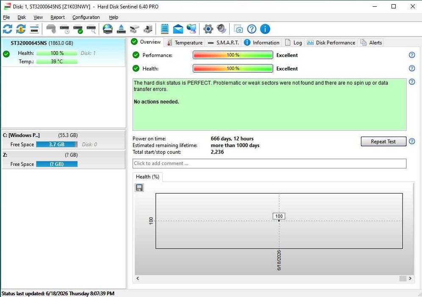
Task: Switch to the Log tab
Action: coord(293,42)
